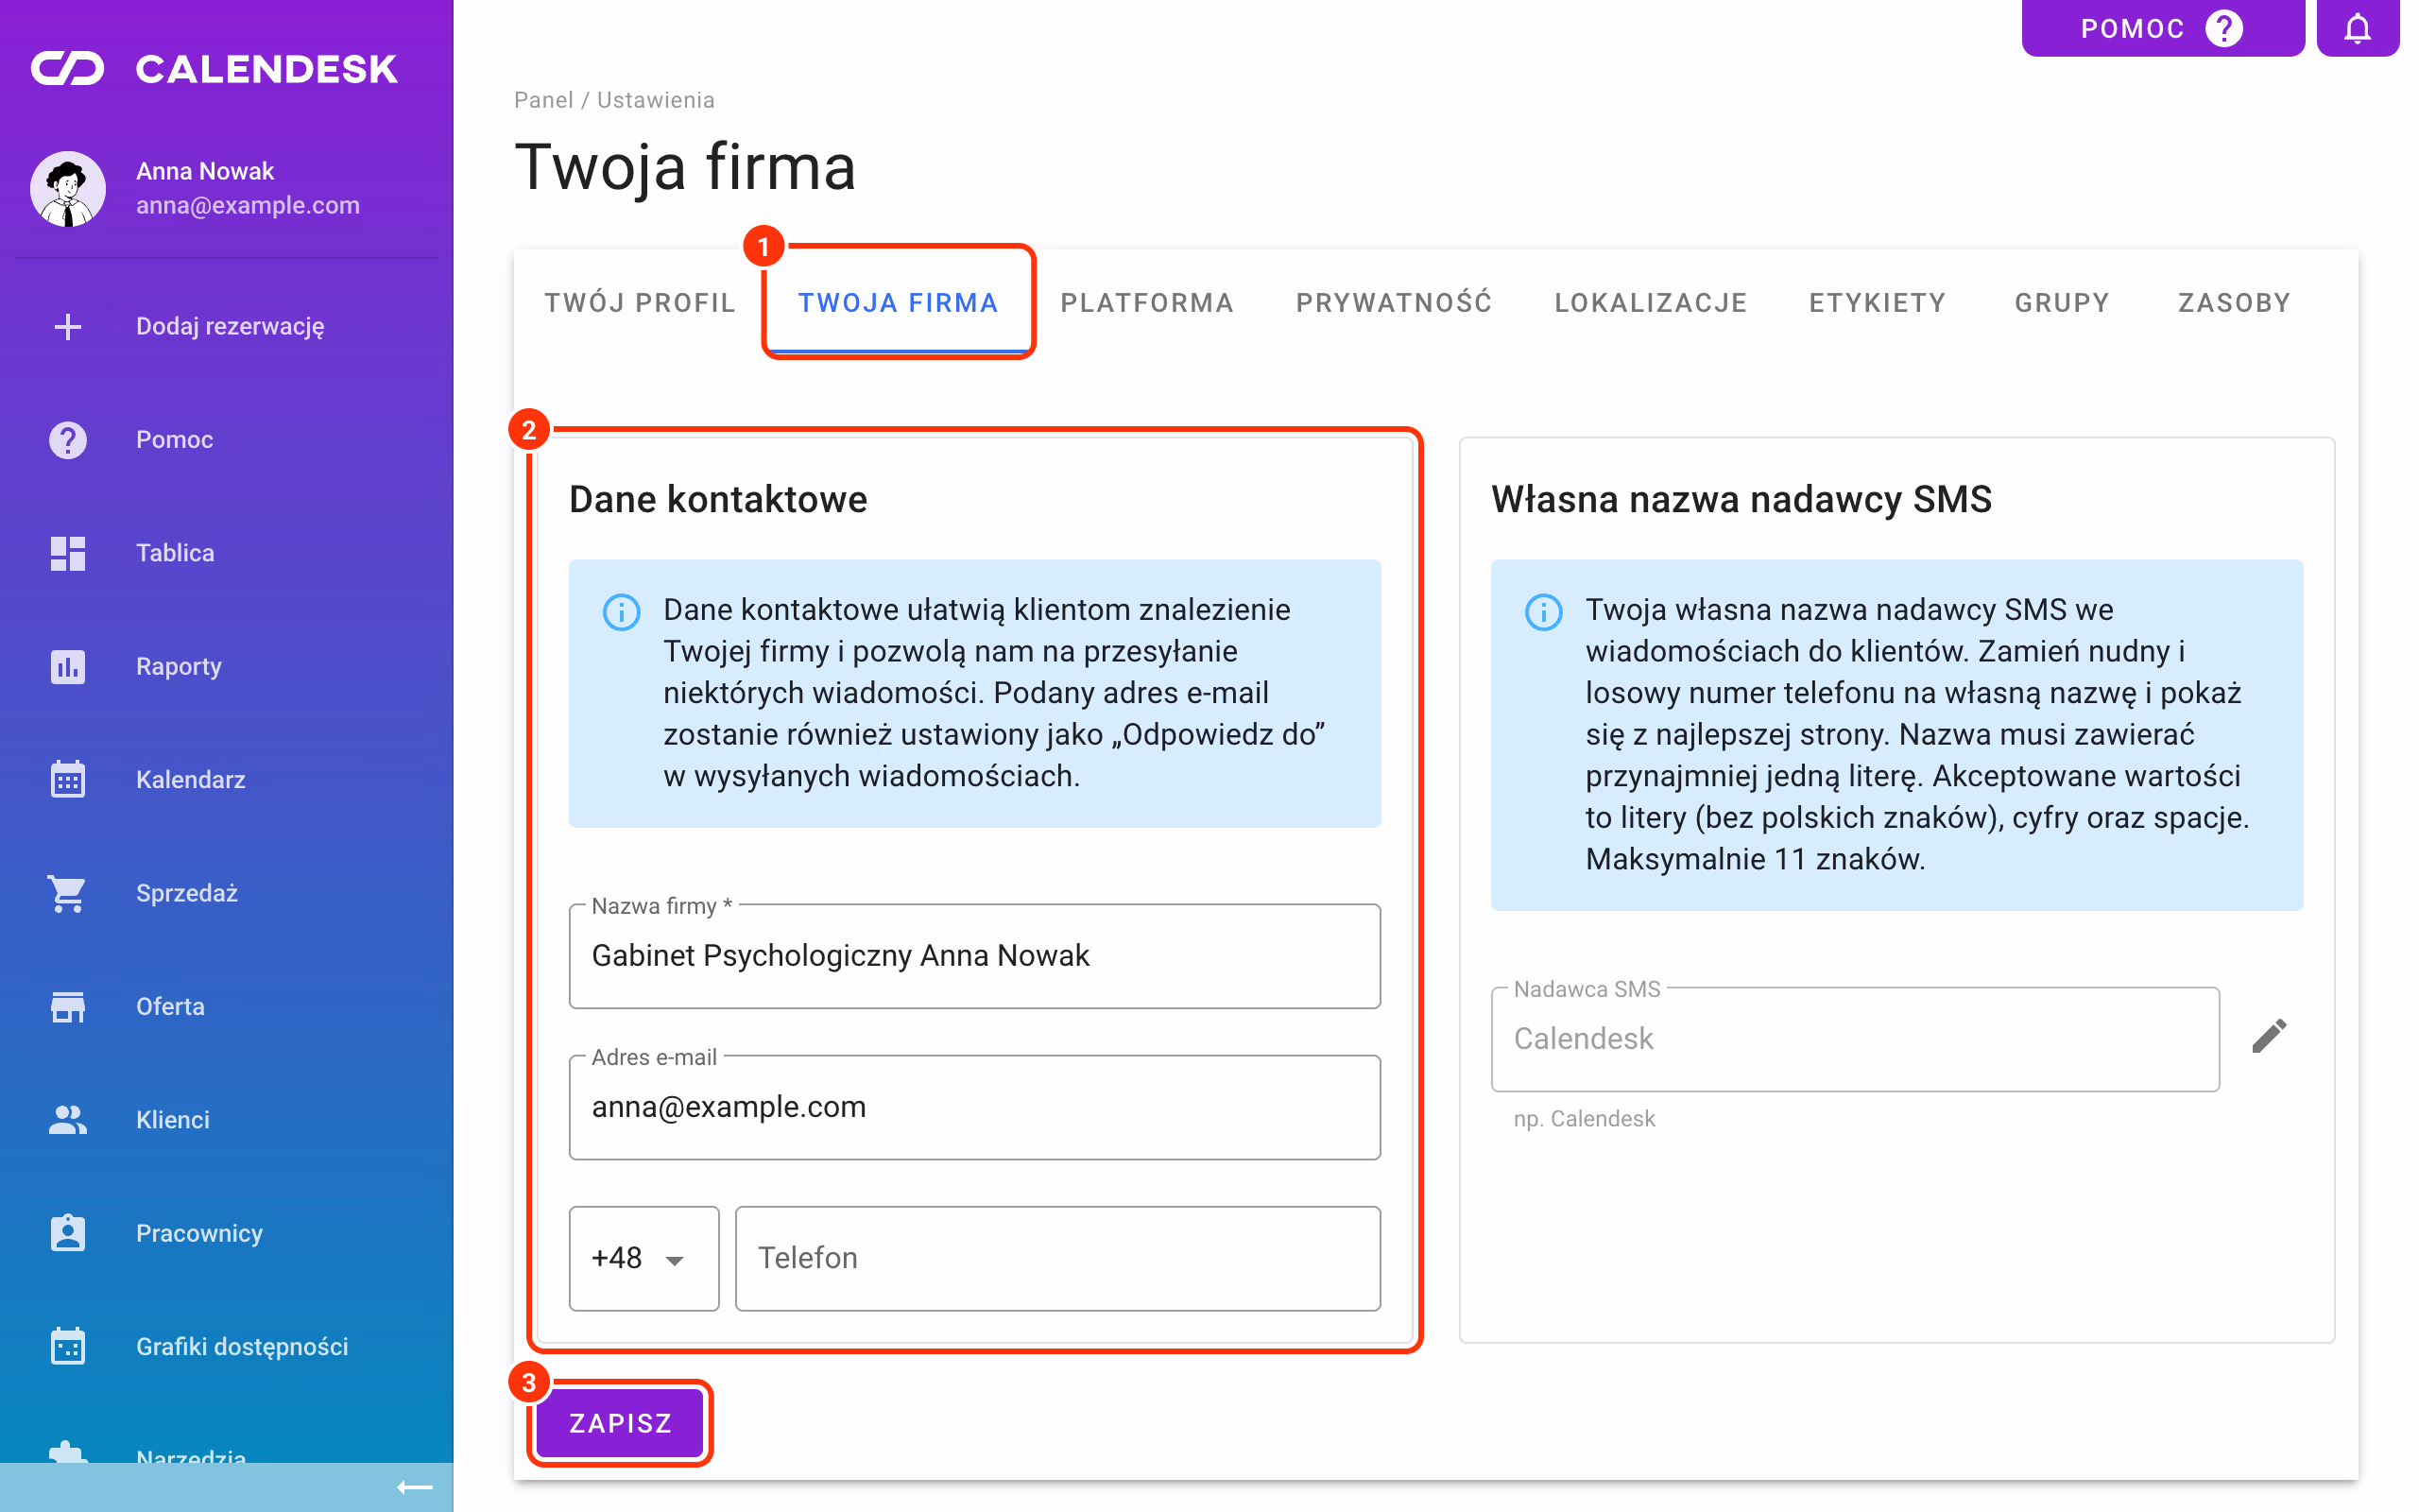The width and height of the screenshot is (2419, 1512).
Task: Click the Nadawca SMS input field
Action: pyautogui.click(x=1855, y=1039)
